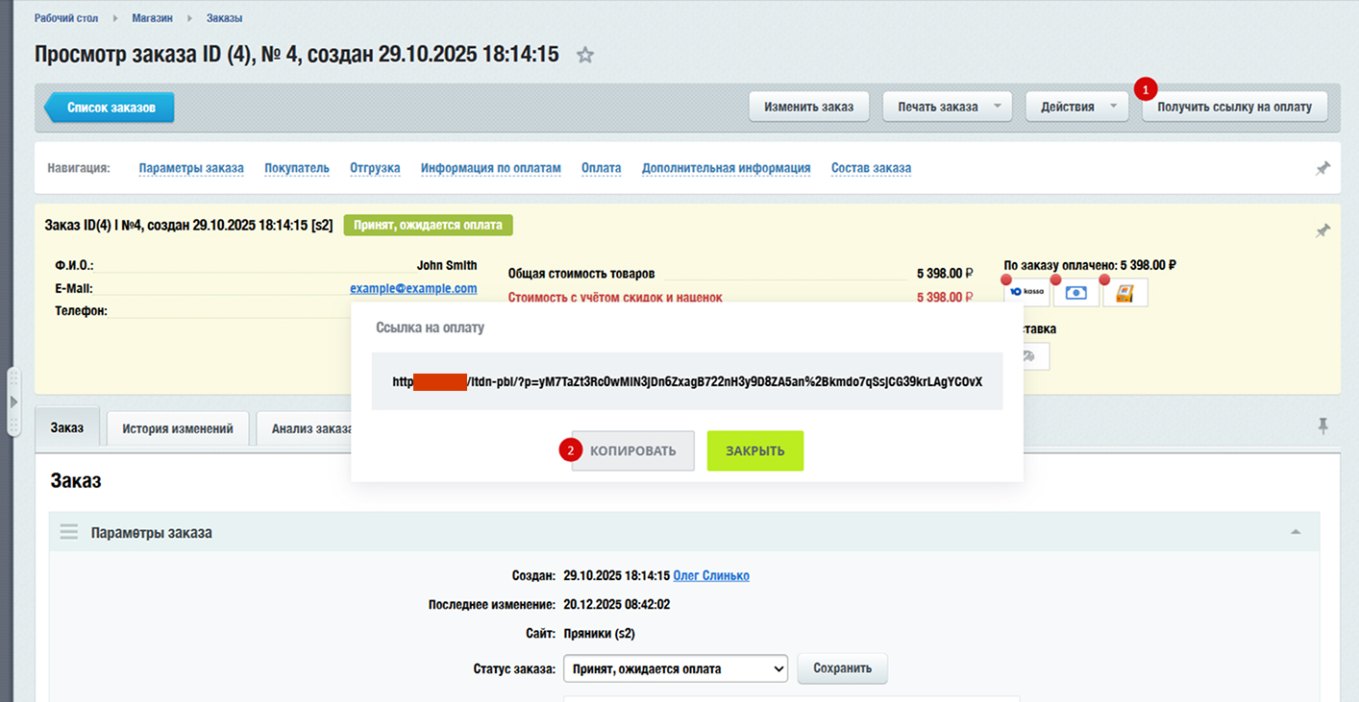This screenshot has height=702, width=1359.
Task: Click the ЮKassa payment method icon
Action: tap(1025, 291)
